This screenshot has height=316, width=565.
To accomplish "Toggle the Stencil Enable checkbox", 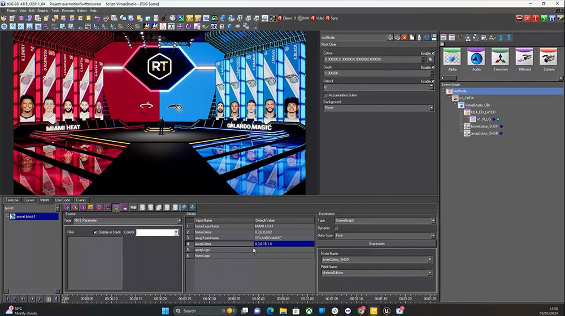I will pyautogui.click(x=433, y=81).
